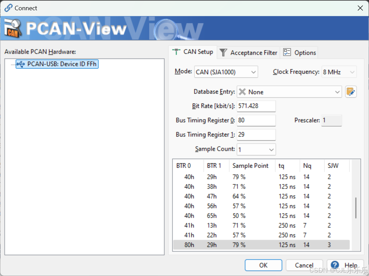This screenshot has height=276, width=369.
Task: Open the Mode dropdown CAN (SJA1000)
Action: [226, 72]
